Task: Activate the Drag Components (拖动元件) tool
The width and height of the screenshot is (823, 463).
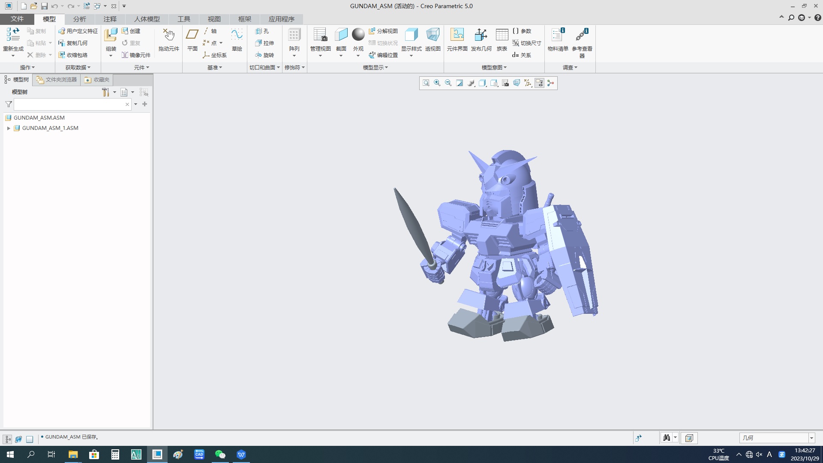Action: tap(168, 36)
